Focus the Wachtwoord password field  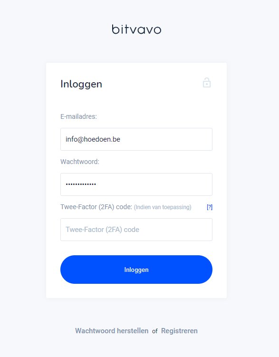point(136,184)
